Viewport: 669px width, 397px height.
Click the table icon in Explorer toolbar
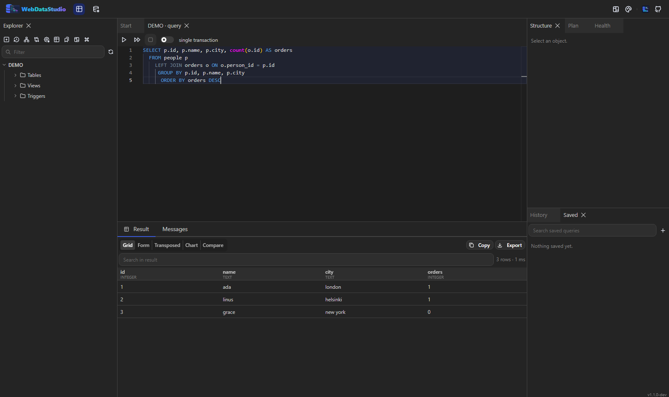click(56, 40)
